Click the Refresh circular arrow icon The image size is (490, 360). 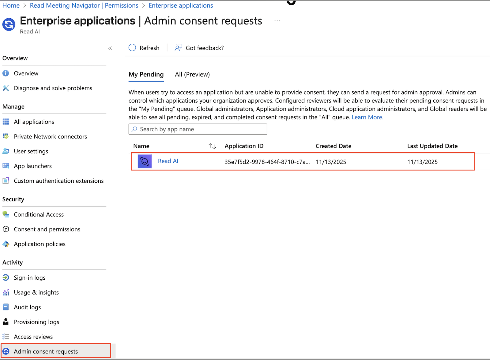[132, 48]
